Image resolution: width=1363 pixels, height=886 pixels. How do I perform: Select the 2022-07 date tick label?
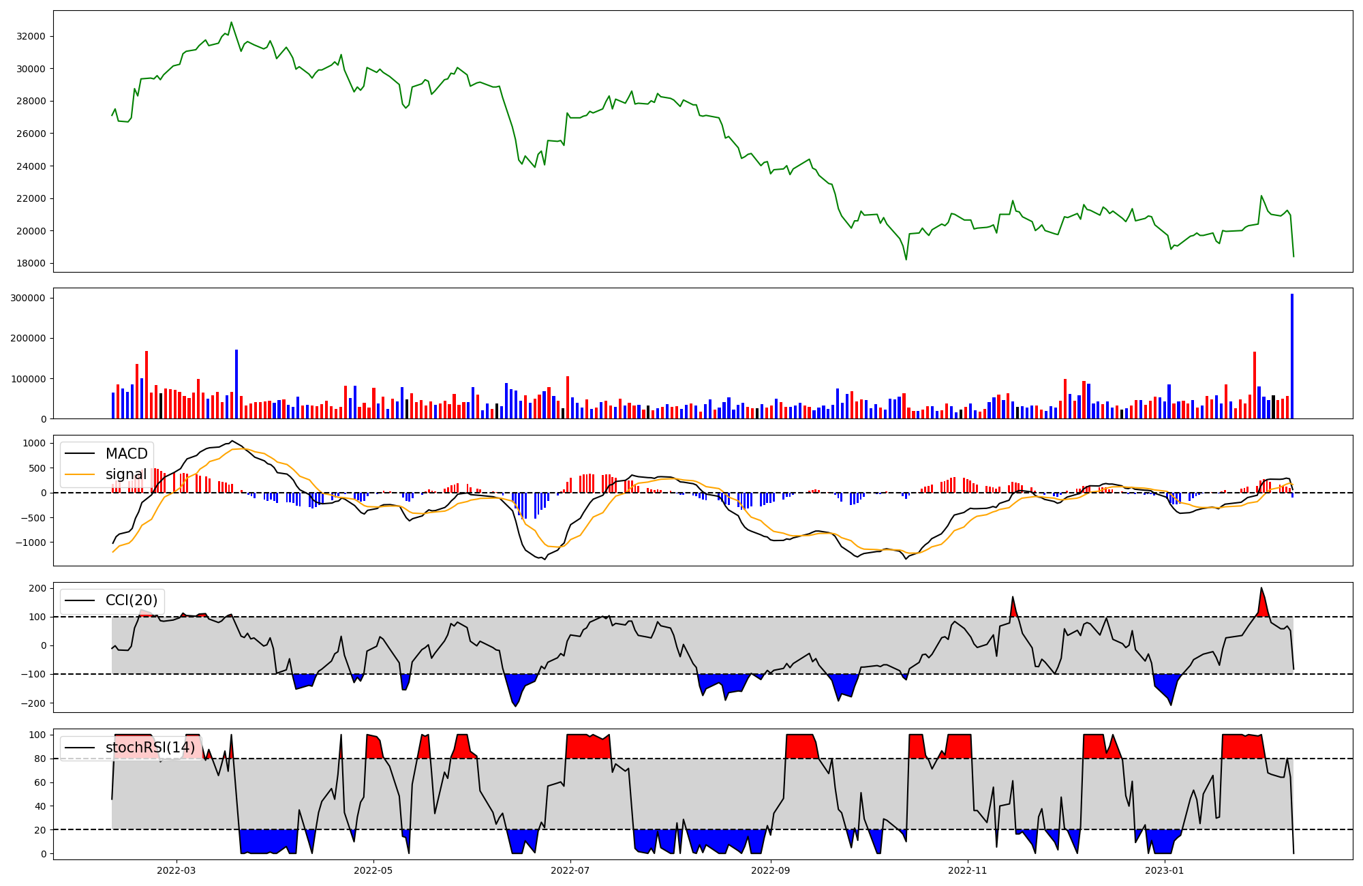[570, 870]
